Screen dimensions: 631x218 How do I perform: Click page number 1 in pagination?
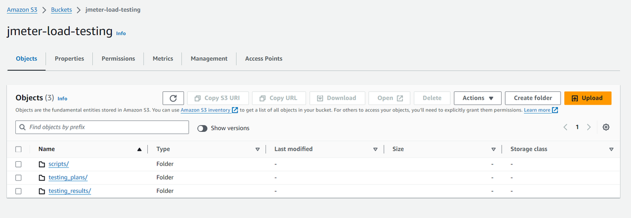click(577, 127)
